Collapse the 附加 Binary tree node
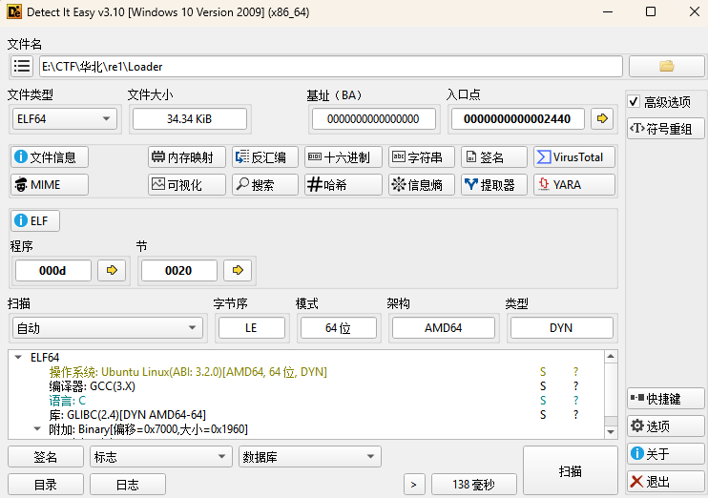 point(37,429)
